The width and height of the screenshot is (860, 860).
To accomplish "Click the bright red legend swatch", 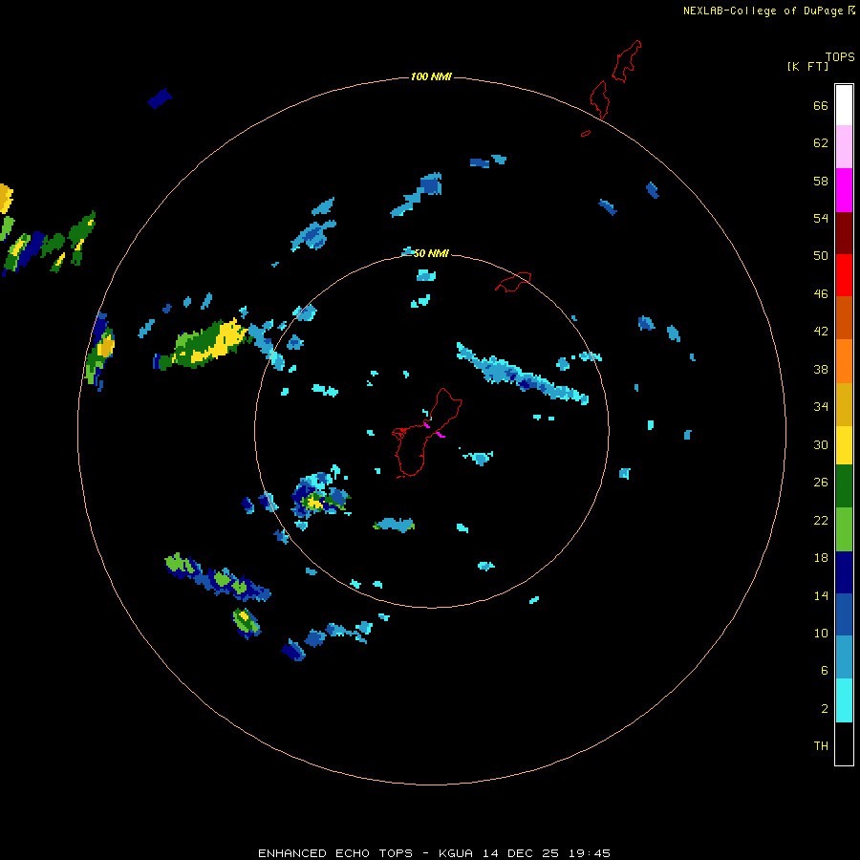I will pyautogui.click(x=844, y=275).
